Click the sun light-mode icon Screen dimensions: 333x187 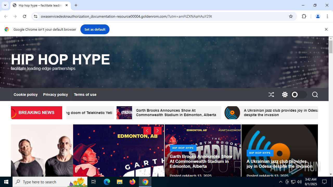coord(285,95)
